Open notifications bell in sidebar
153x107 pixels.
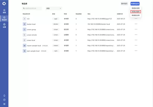tap(4, 96)
